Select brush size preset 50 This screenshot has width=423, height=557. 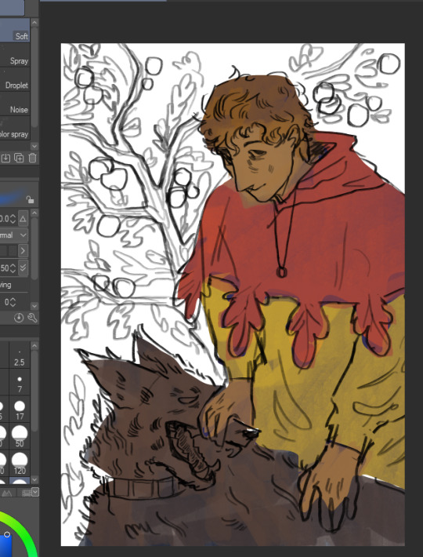19,436
